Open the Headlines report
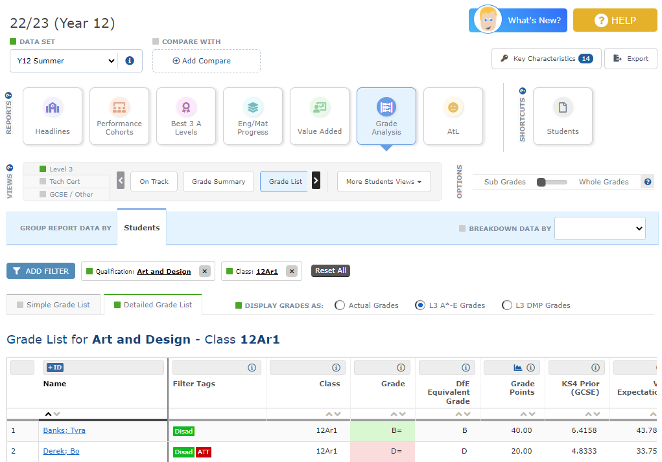This screenshot has width=662, height=462. tap(53, 116)
